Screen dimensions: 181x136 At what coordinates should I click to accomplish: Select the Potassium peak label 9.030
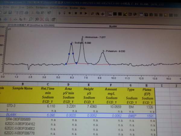click(x=114, y=51)
